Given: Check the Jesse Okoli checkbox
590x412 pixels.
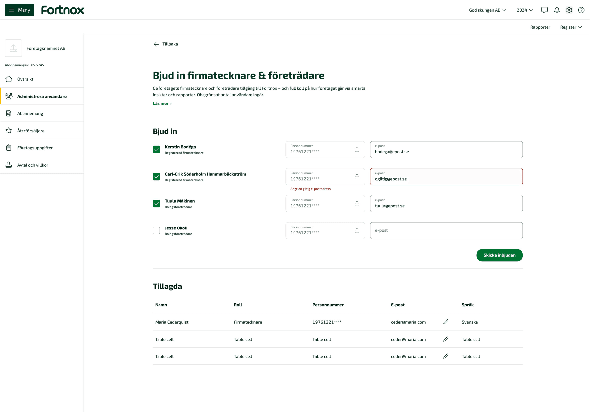Looking at the screenshot, I should click(x=156, y=230).
